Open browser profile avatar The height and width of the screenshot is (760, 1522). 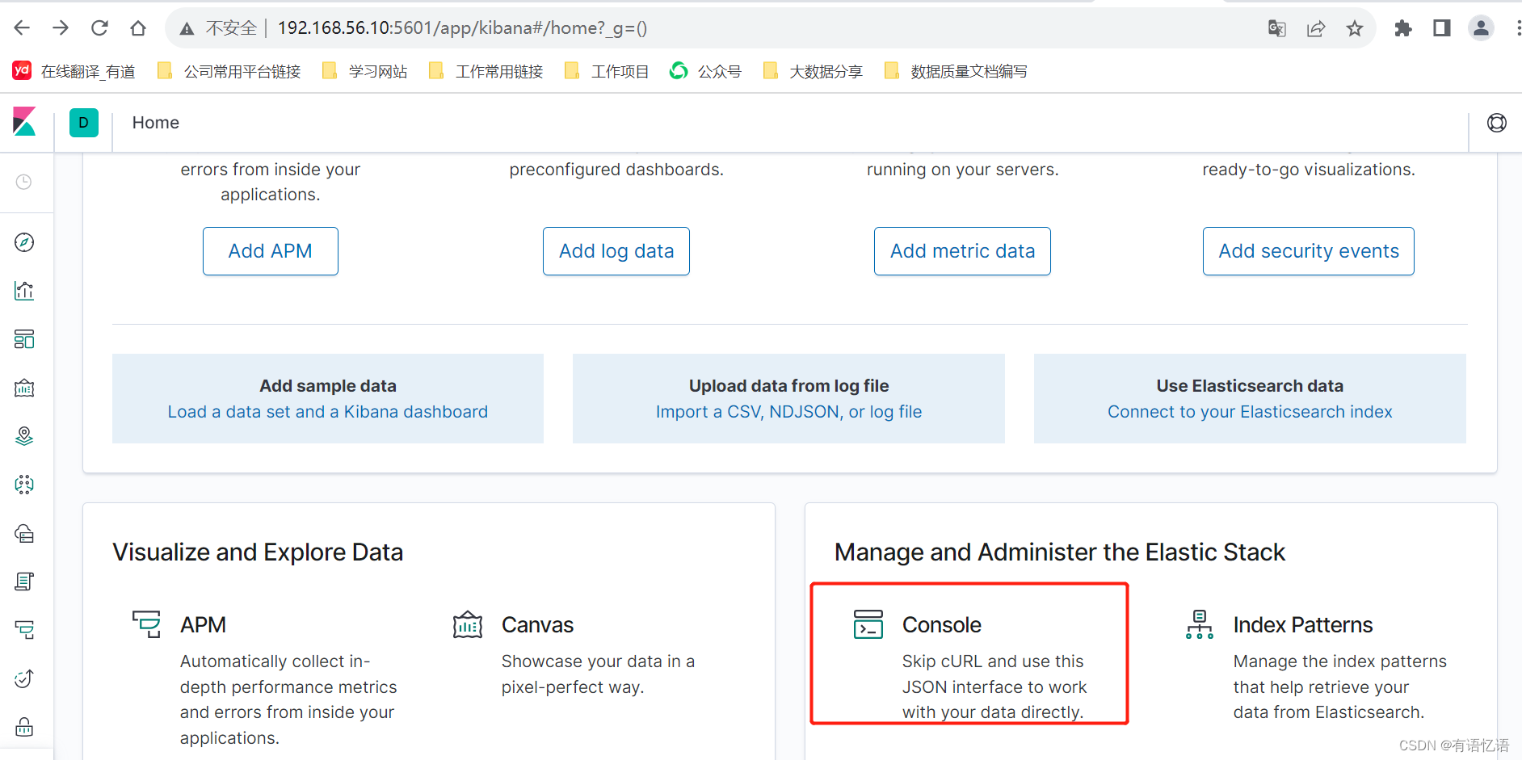[1481, 28]
